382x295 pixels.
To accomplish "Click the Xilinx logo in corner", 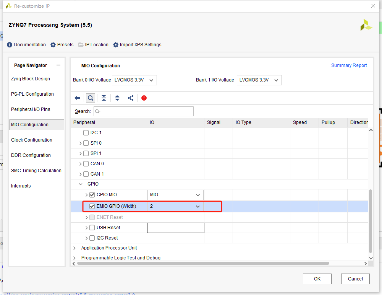I will tap(366, 25).
